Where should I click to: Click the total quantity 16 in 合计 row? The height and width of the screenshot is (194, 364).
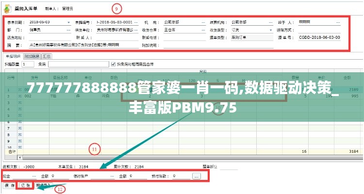click(x=304, y=151)
